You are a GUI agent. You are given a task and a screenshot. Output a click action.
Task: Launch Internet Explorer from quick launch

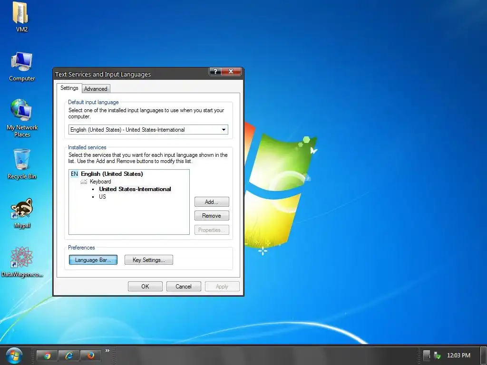(69, 355)
